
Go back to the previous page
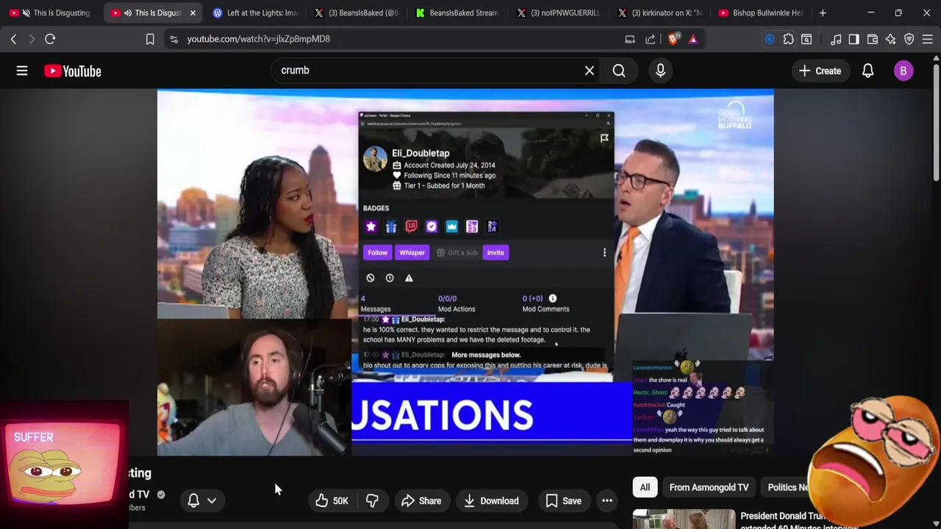pos(13,39)
